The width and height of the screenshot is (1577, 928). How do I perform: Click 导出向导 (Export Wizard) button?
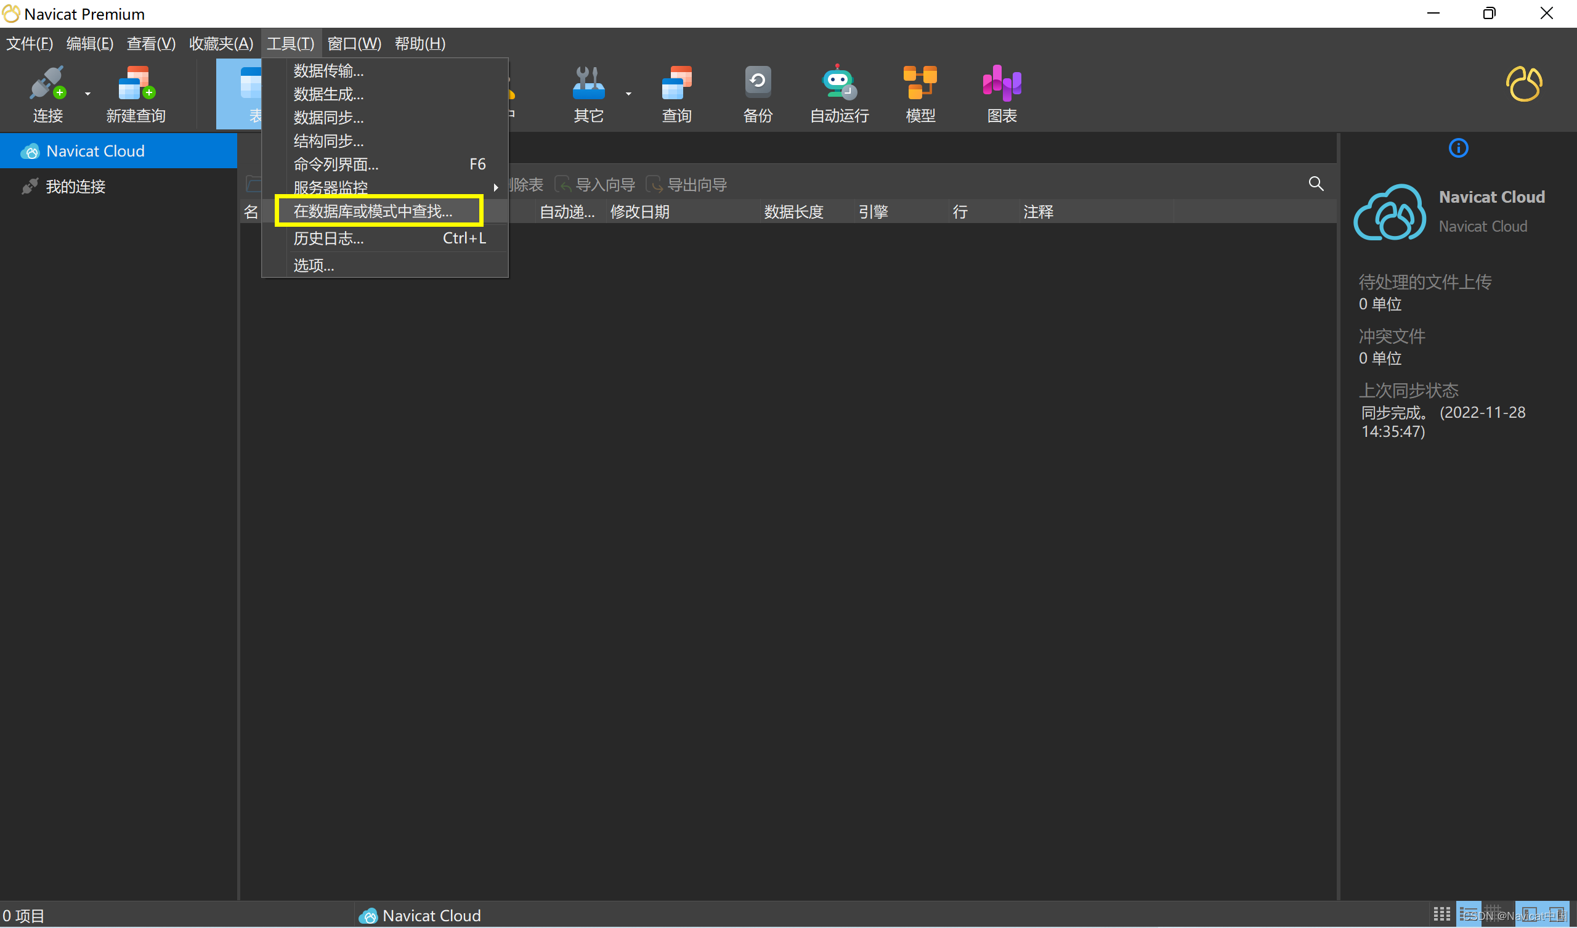687,185
